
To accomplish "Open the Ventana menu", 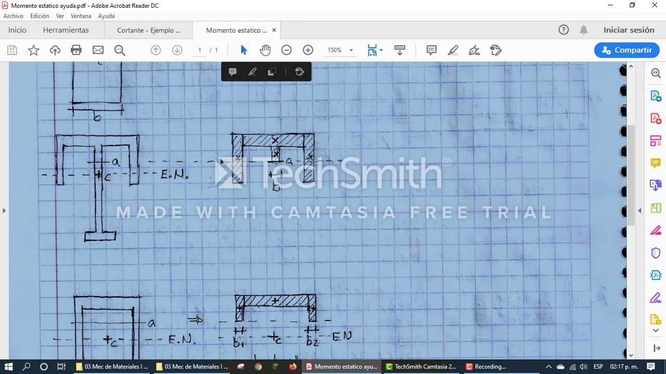I will (x=81, y=16).
